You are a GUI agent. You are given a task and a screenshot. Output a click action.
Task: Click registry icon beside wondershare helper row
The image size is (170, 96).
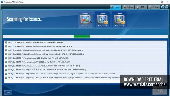click(6, 78)
